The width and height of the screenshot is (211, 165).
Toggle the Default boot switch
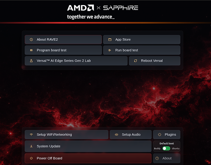pos(166,148)
